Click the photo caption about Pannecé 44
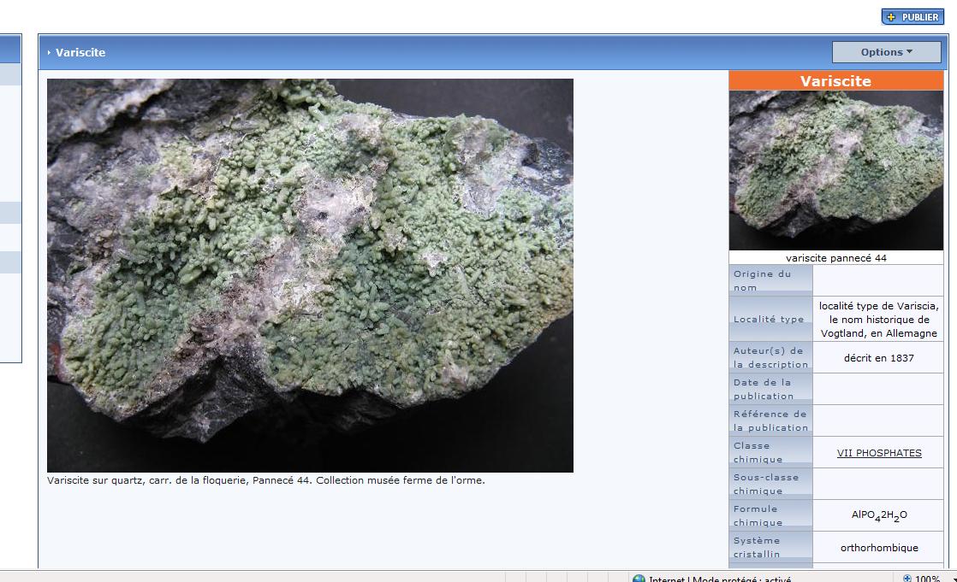957x582 pixels. coord(266,480)
